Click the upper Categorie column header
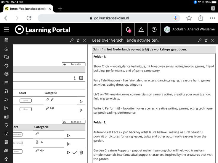Viewport: 218px width, 163px height. tap(51, 93)
